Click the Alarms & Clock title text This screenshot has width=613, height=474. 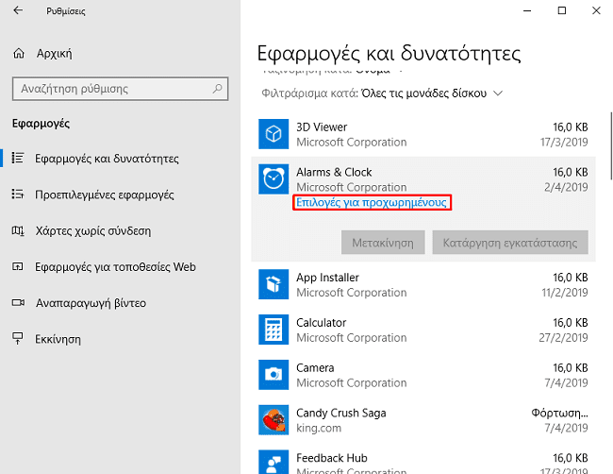[334, 172]
